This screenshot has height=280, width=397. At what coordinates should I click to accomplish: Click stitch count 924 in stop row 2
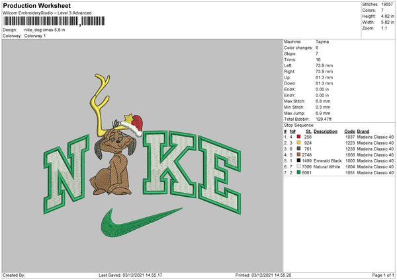[x=308, y=143]
